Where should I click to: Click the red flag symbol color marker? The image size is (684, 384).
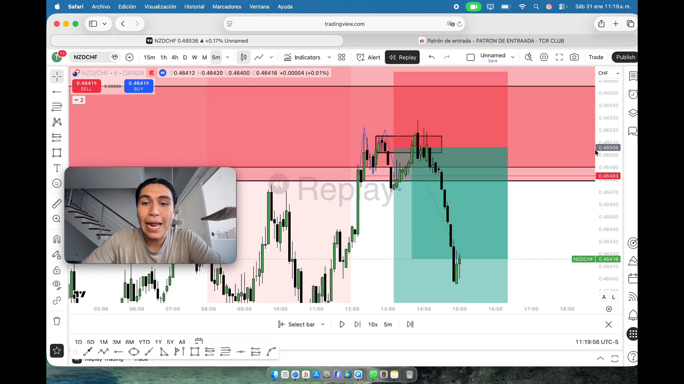pyautogui.click(x=151, y=73)
